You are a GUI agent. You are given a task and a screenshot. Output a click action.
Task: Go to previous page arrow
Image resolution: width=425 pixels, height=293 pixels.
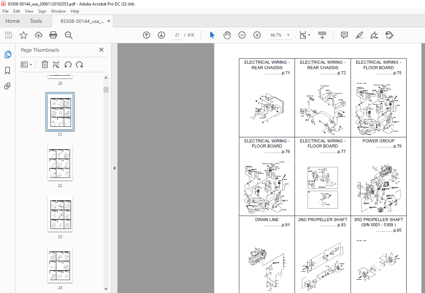click(146, 35)
